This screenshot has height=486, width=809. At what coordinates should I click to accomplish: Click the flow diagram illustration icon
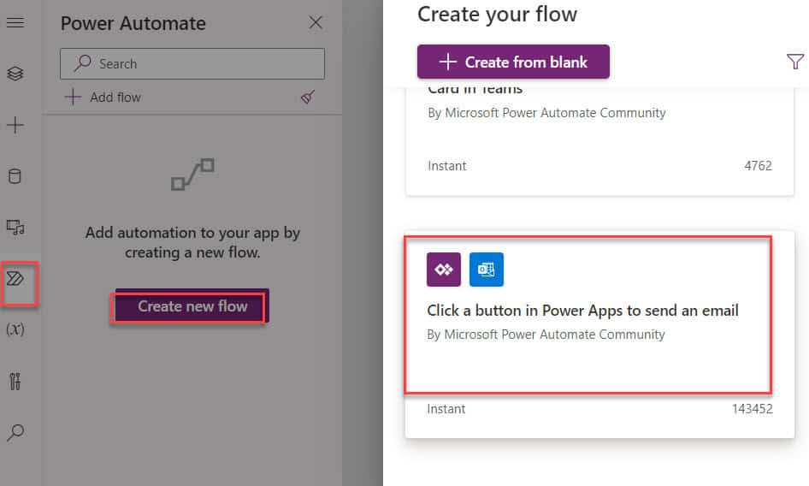pos(192,174)
